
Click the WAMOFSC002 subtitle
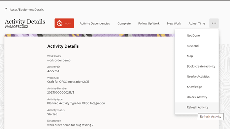click(x=16, y=27)
